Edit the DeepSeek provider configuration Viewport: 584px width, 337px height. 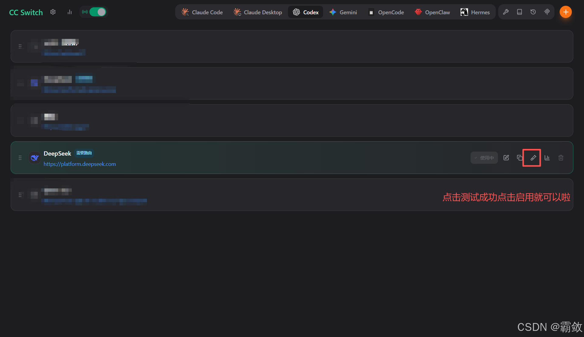(x=506, y=158)
